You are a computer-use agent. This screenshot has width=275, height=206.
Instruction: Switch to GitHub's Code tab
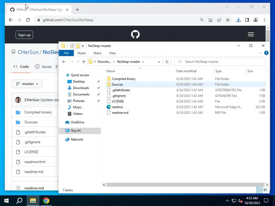21,67
